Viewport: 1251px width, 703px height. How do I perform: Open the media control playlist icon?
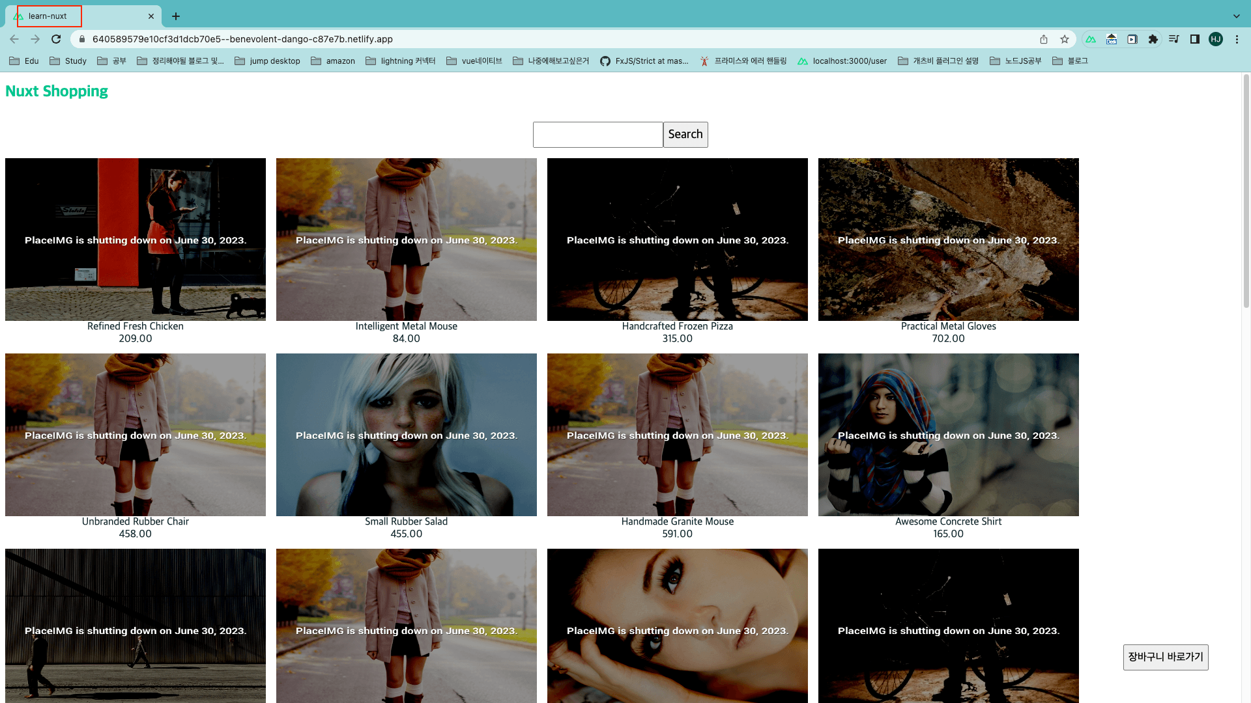pos(1173,39)
